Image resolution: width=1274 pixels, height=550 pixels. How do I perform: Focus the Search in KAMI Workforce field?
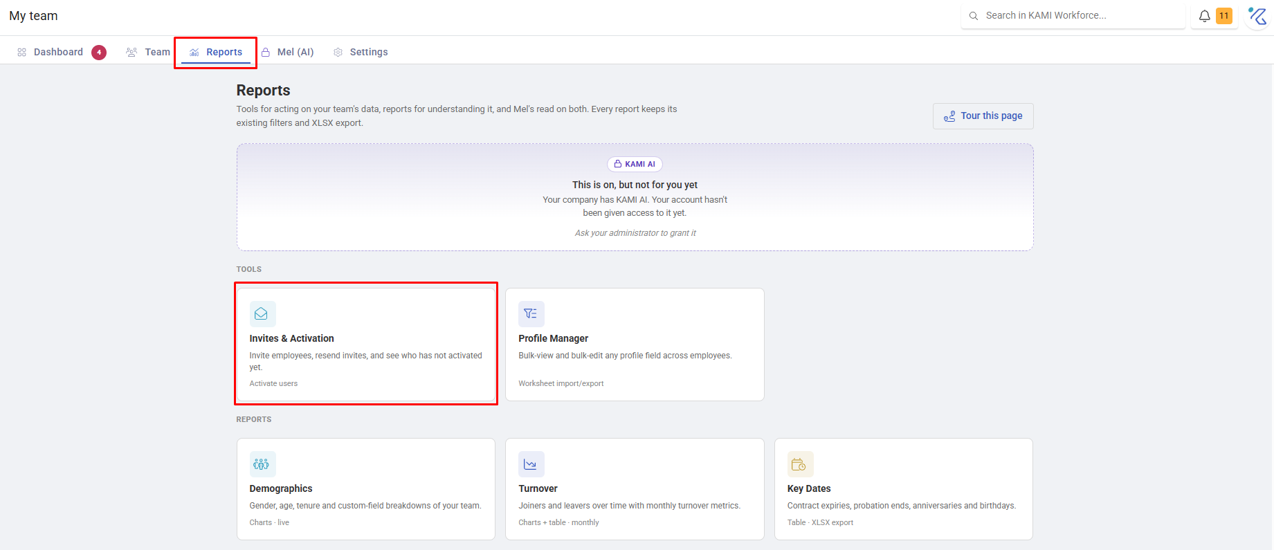pos(1073,16)
